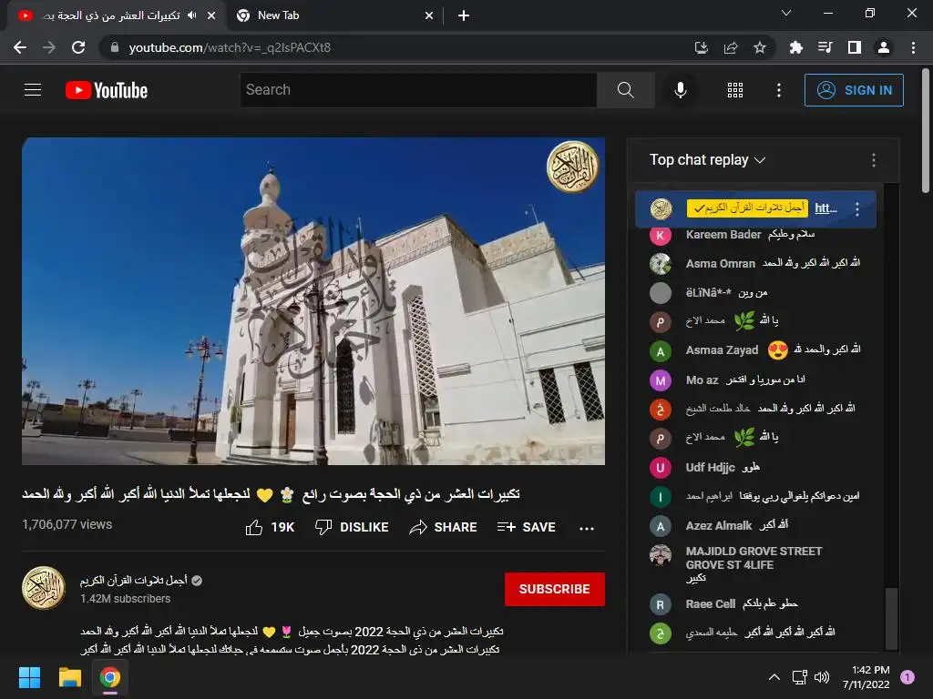The width and height of the screenshot is (933, 699).
Task: Click the DISLIKE button
Action: coord(352,527)
